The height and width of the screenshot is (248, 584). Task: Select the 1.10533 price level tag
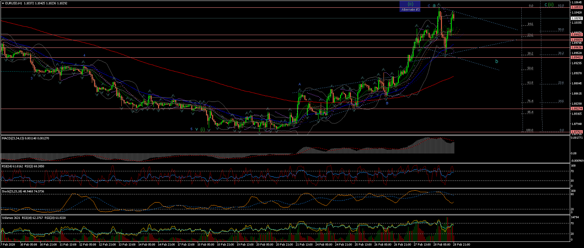[577, 8]
